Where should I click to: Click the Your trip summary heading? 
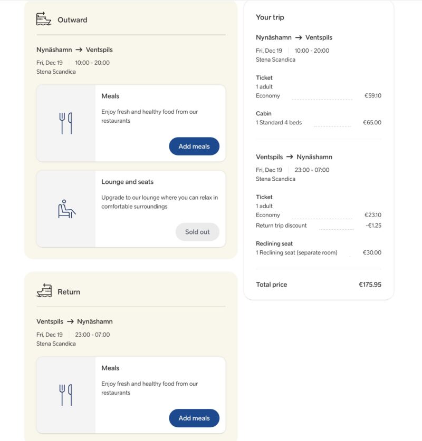(x=270, y=17)
